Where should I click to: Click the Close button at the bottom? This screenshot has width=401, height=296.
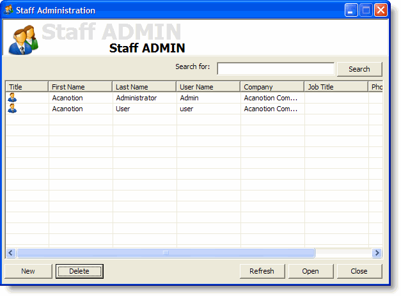pyautogui.click(x=359, y=271)
